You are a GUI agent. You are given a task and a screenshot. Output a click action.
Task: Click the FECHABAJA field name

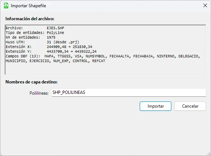coord(143,56)
